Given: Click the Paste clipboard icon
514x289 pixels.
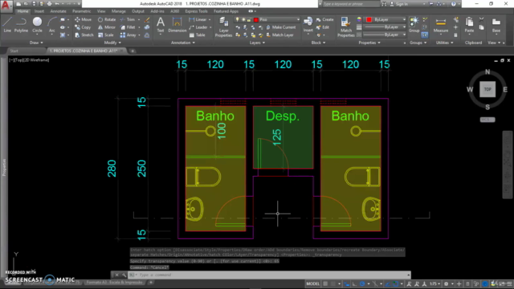Looking at the screenshot, I should (x=469, y=25).
